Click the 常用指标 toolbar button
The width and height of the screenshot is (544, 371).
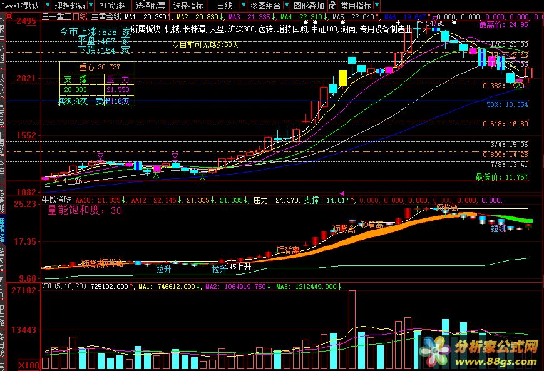click(x=356, y=6)
